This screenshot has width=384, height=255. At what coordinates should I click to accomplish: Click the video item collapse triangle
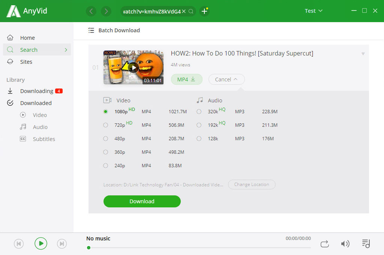(x=363, y=54)
